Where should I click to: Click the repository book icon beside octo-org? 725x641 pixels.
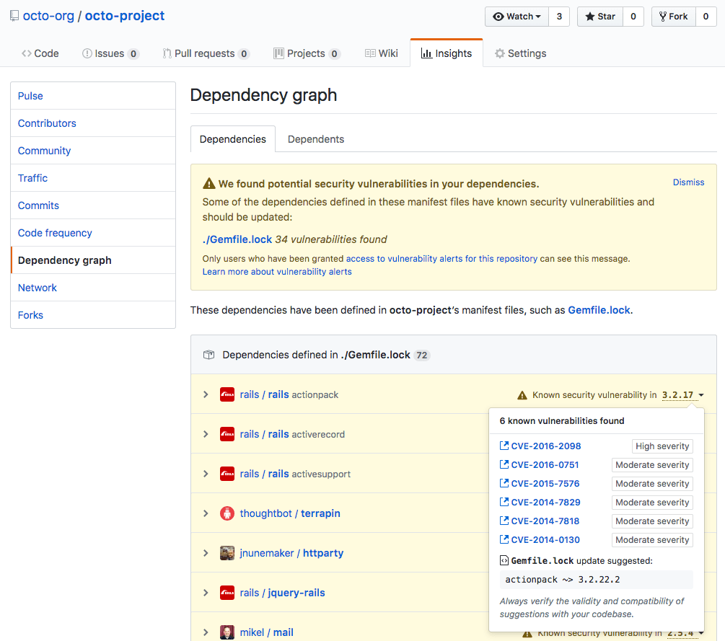coord(14,16)
